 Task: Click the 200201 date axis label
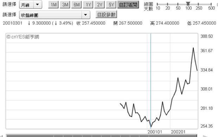[178, 132]
